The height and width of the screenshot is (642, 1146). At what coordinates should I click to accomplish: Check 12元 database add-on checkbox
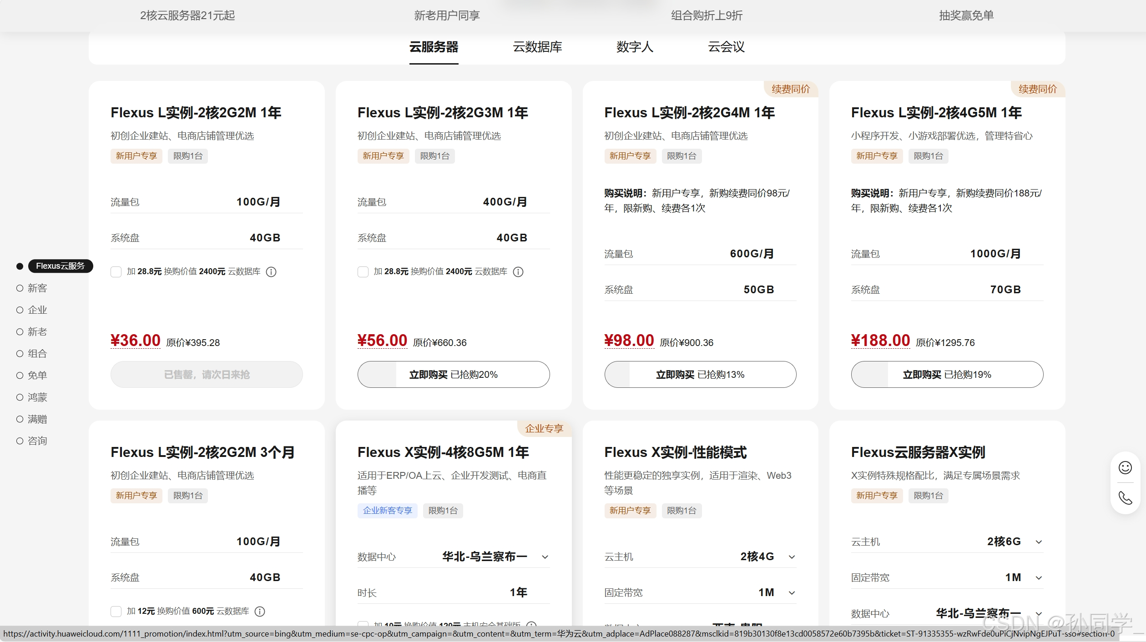[116, 612]
